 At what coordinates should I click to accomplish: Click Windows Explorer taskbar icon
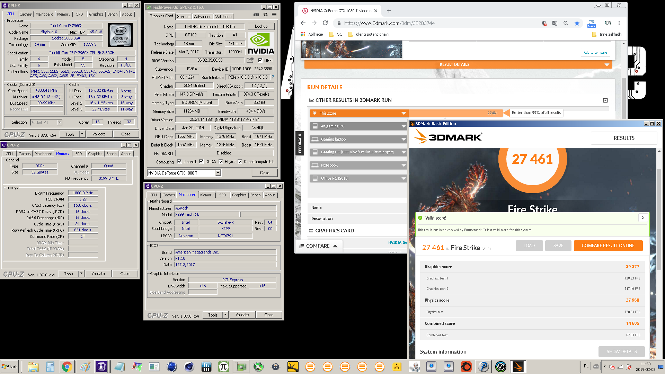[33, 367]
